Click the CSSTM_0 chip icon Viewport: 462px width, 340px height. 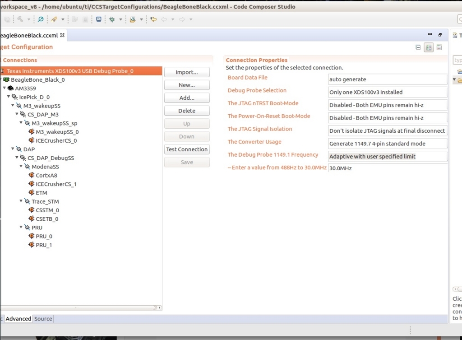[32, 210]
